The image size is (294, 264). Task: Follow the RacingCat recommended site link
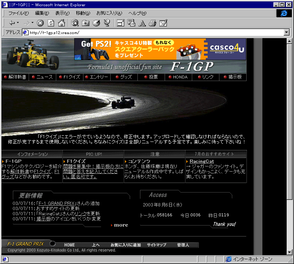(x=202, y=161)
